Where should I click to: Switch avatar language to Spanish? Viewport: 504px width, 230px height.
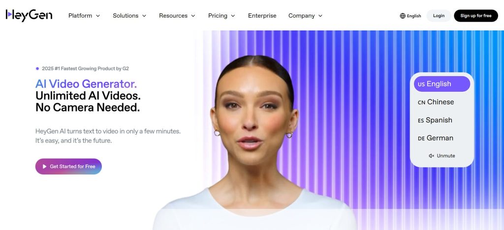(x=435, y=120)
